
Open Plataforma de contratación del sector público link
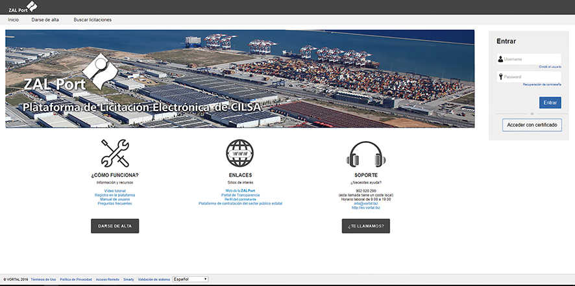[x=240, y=203]
